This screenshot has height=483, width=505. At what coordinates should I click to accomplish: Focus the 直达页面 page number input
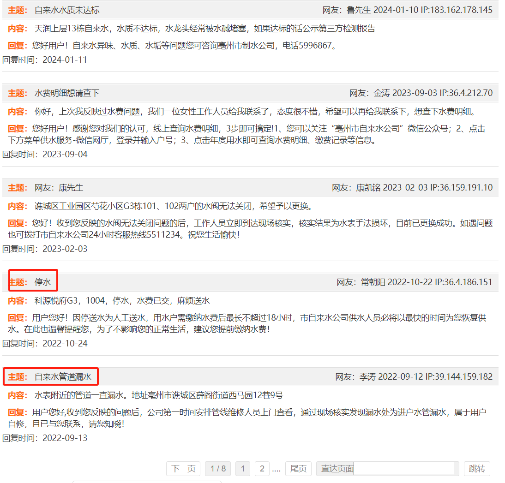pos(404,469)
